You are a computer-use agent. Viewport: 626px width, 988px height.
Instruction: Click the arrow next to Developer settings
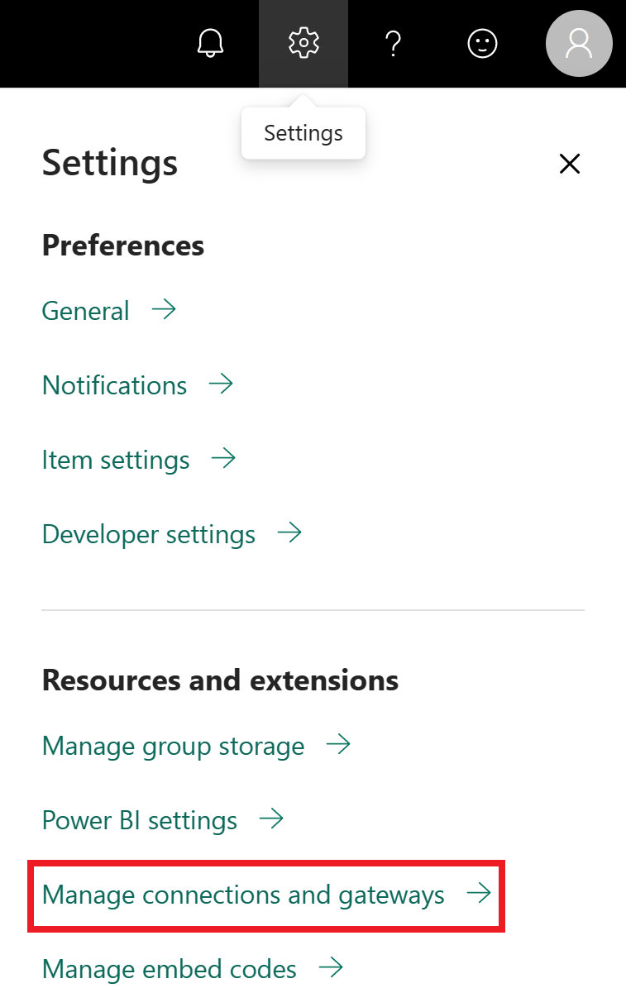point(289,532)
